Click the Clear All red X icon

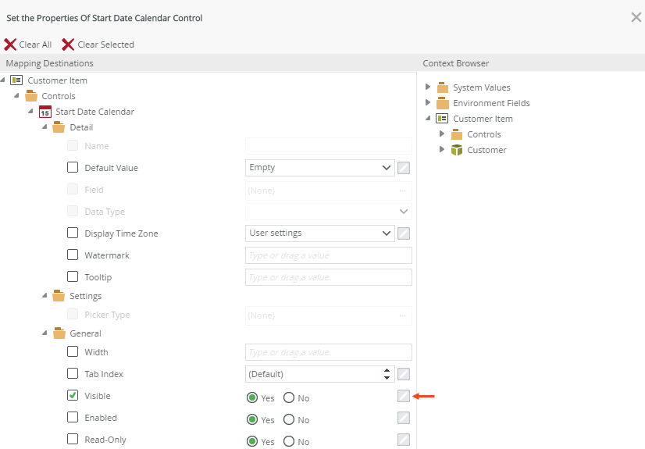coord(10,45)
